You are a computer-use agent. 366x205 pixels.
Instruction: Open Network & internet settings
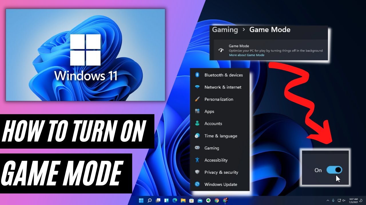tap(222, 87)
